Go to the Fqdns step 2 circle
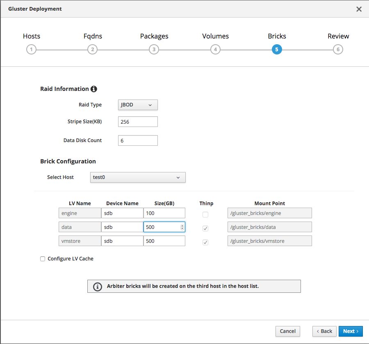 tap(92, 50)
